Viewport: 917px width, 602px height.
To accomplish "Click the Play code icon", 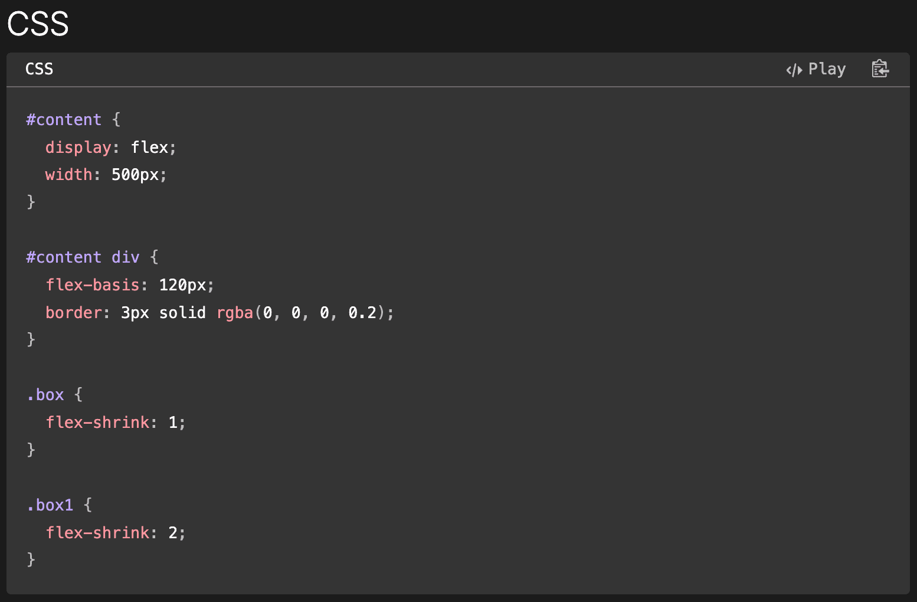I will pos(794,70).
